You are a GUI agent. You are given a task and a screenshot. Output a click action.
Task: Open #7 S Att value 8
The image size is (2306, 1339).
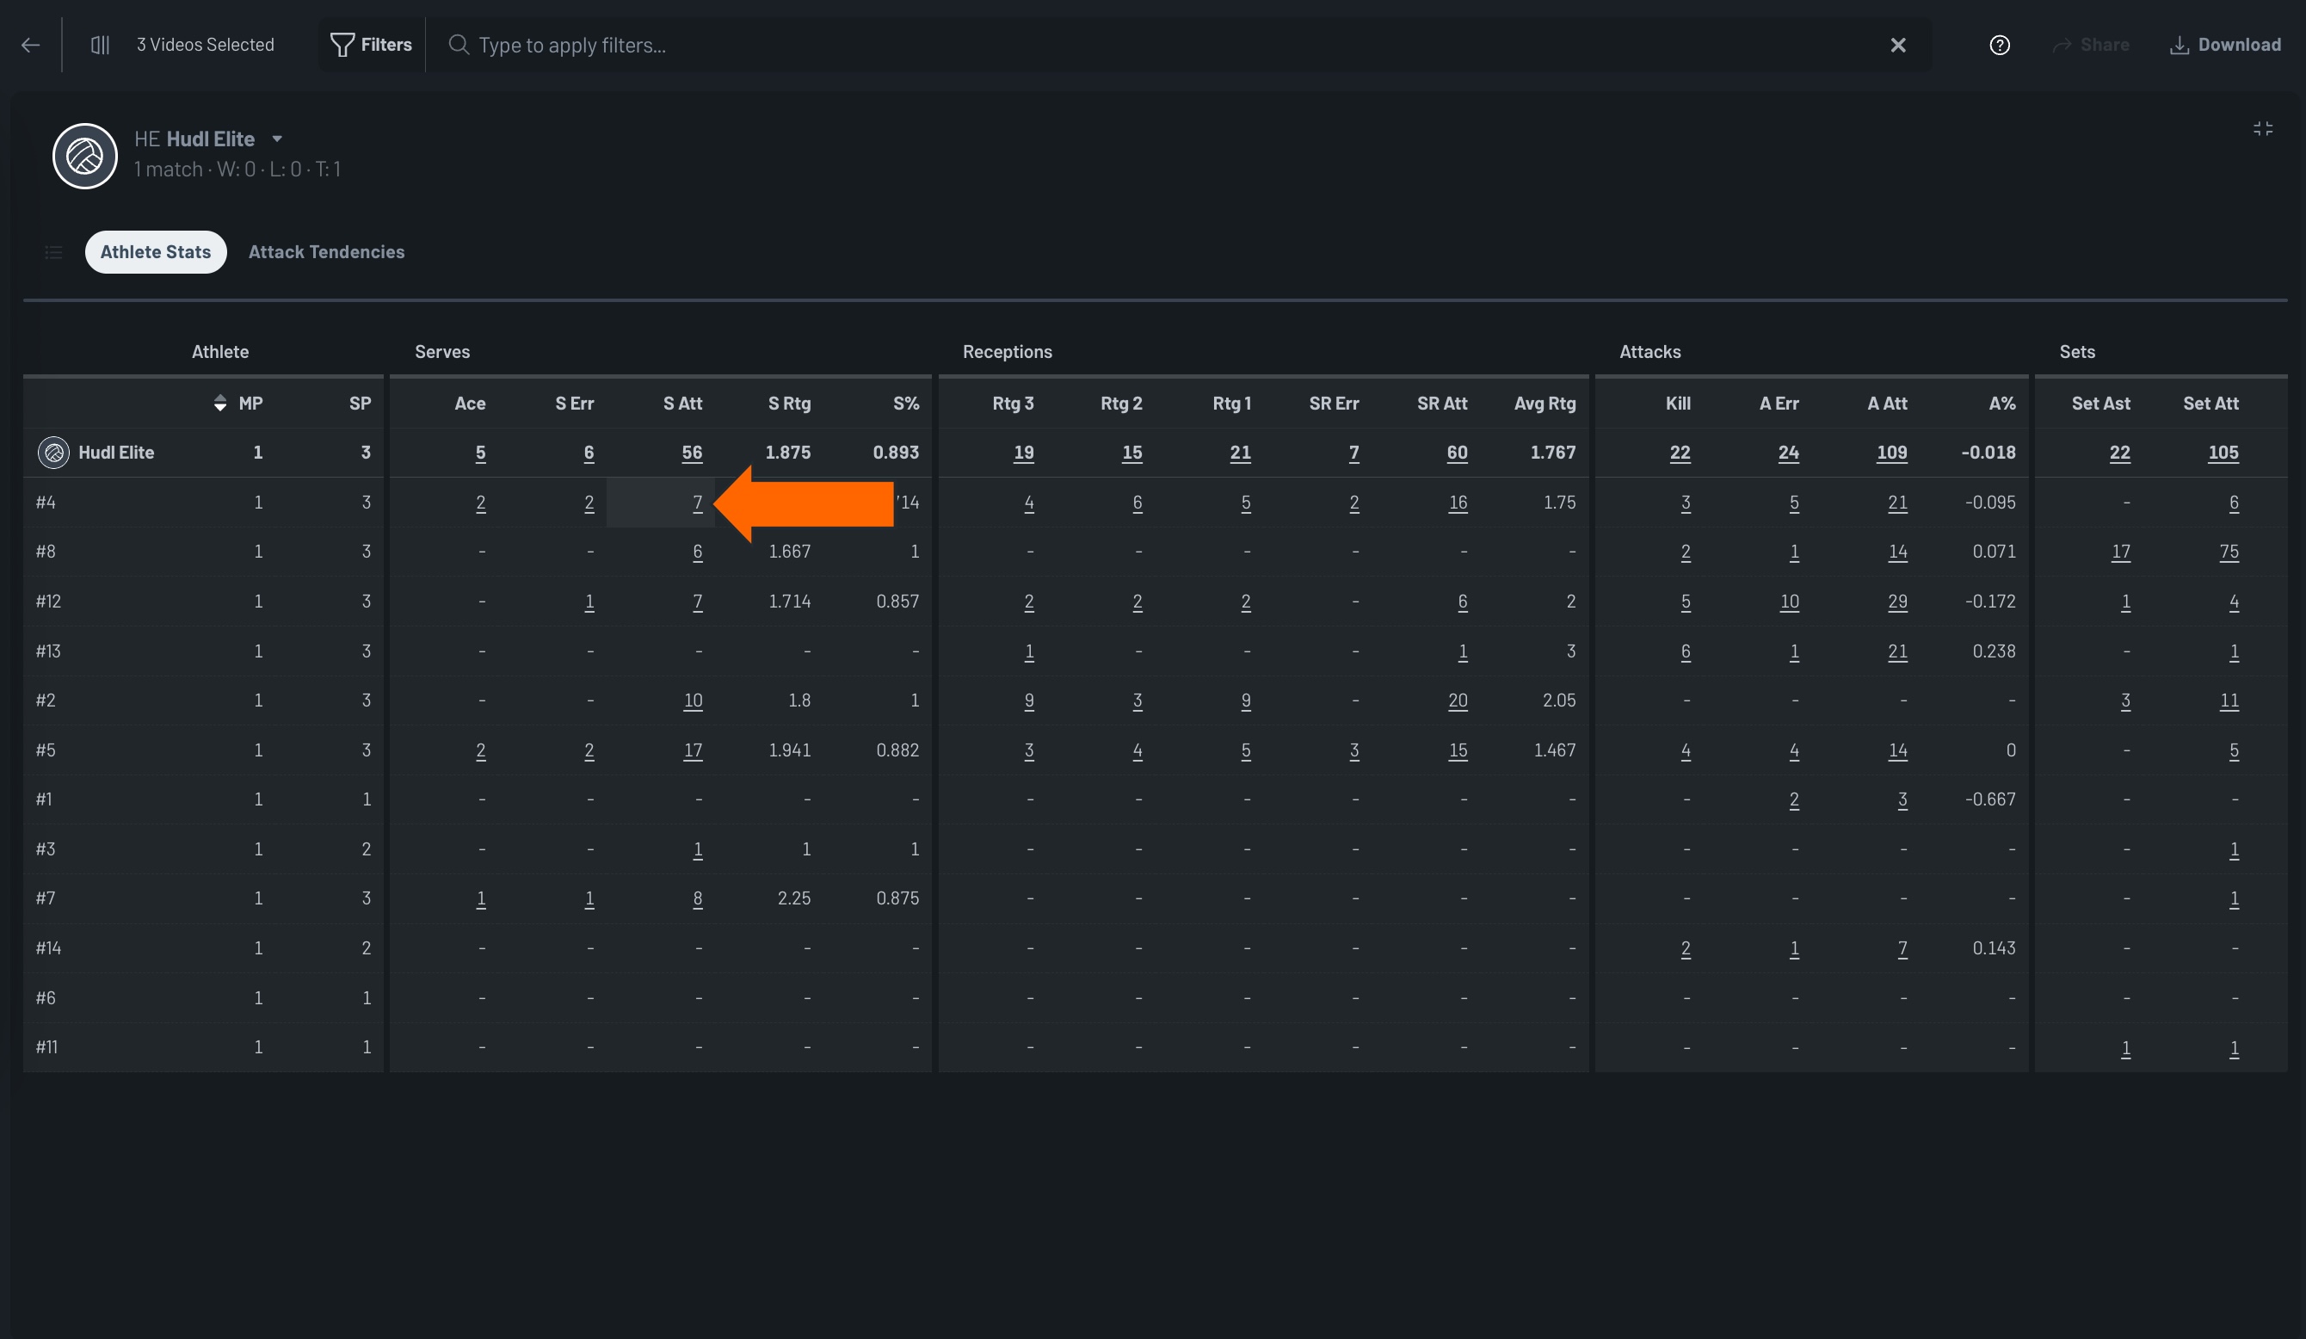click(697, 898)
